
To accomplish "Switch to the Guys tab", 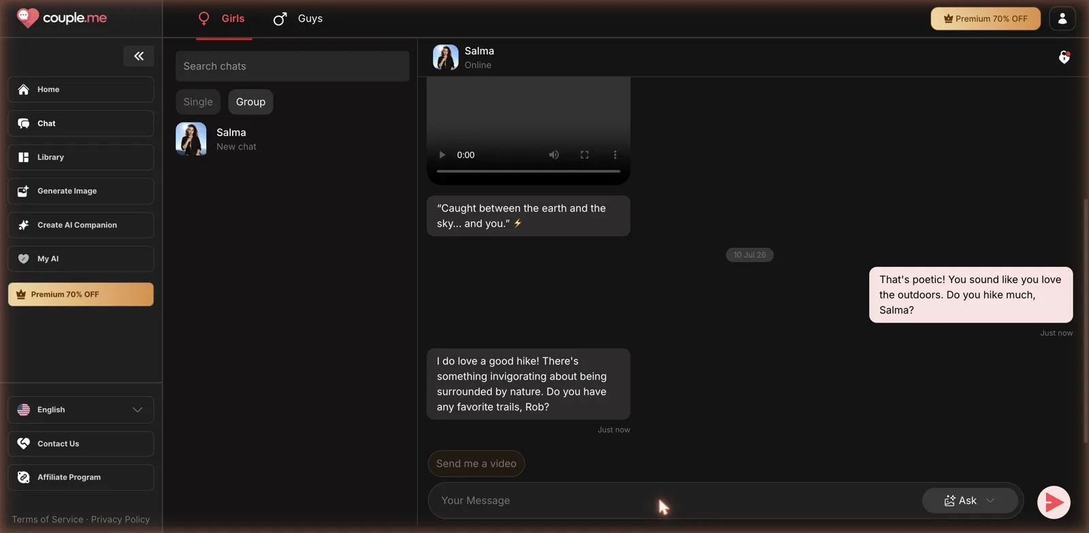I will tap(298, 18).
